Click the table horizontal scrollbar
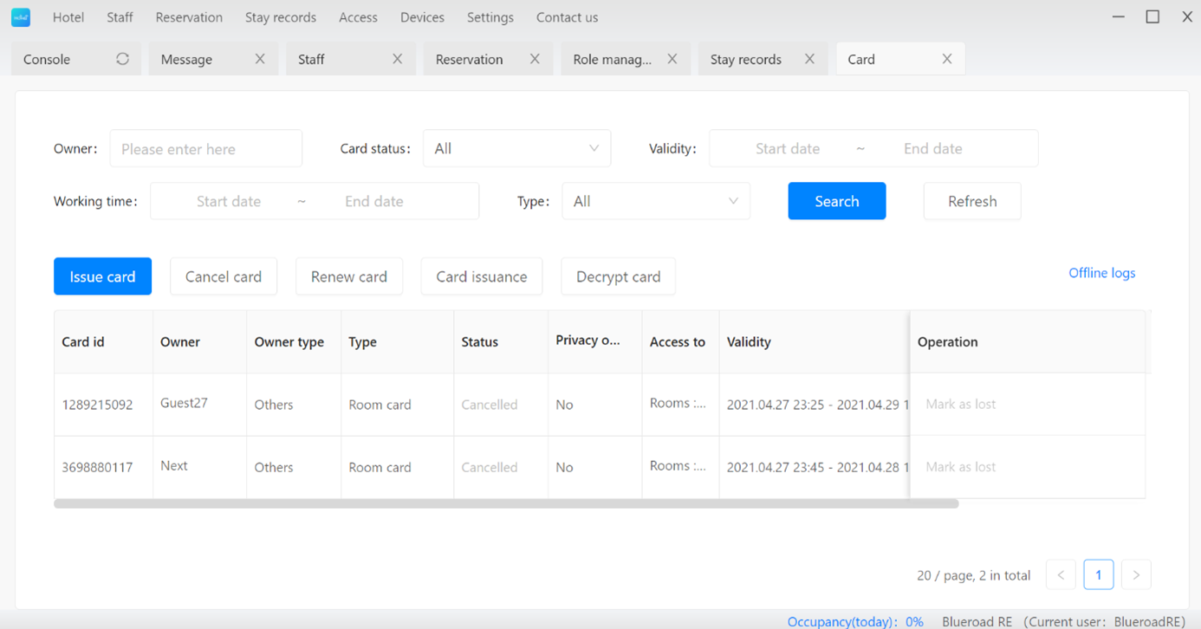 pos(506,503)
